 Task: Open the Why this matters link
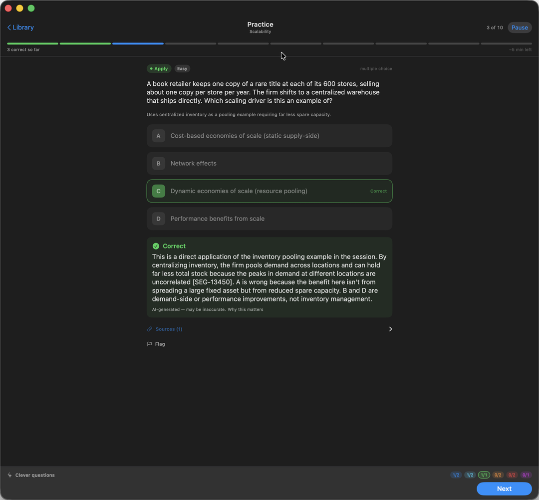click(x=246, y=309)
